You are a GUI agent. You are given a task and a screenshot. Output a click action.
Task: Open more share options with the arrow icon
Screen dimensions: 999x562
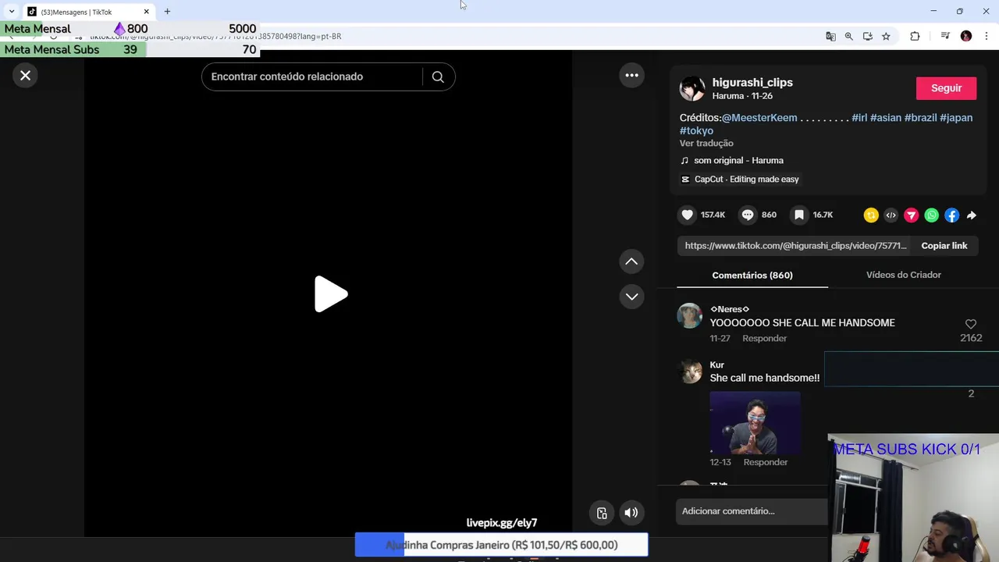[x=972, y=215]
